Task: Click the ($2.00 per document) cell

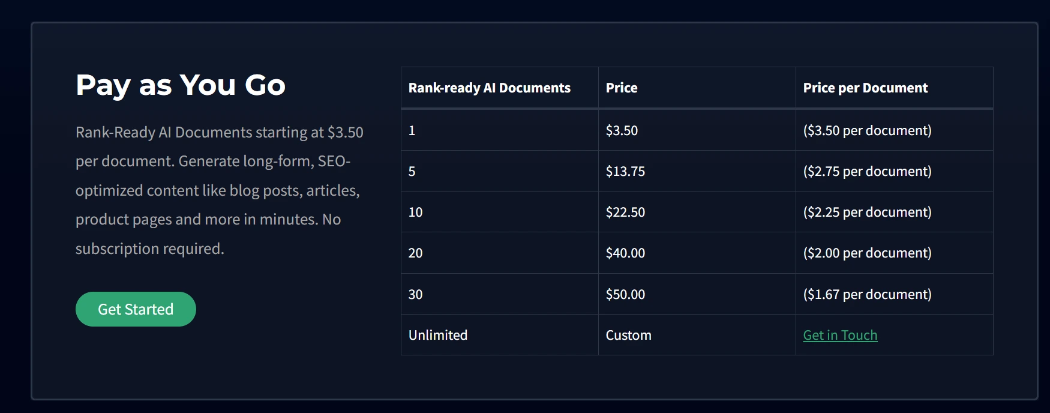Action: coord(895,253)
